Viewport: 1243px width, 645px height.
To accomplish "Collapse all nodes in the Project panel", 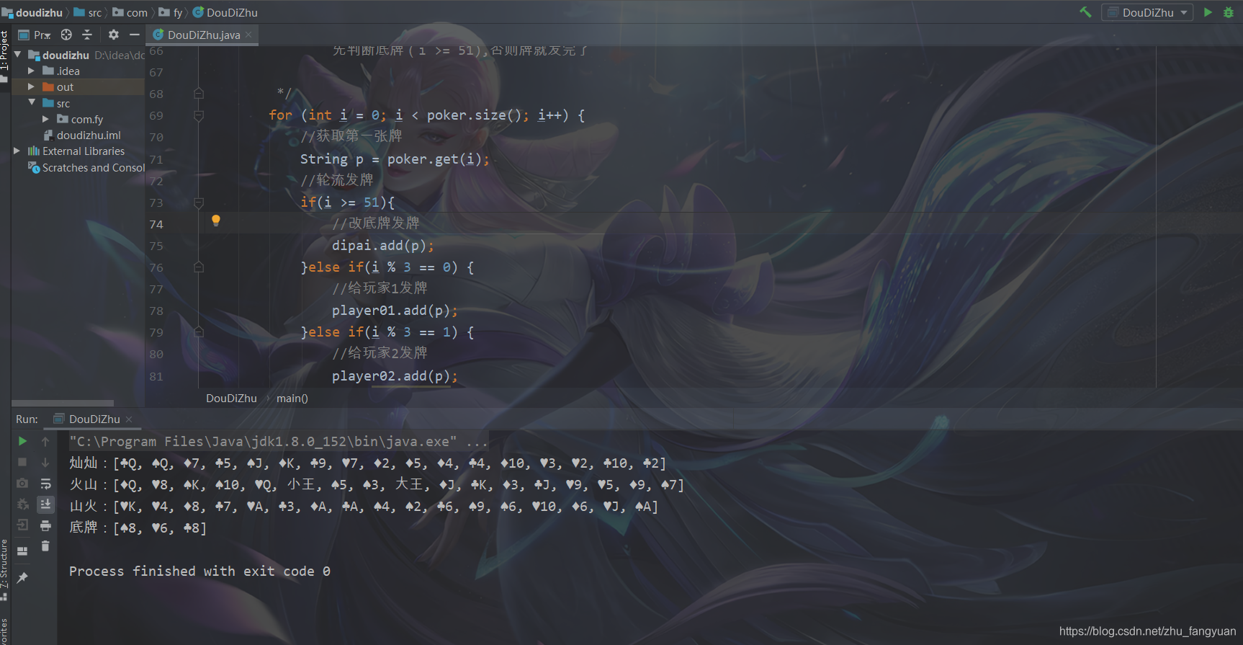I will point(87,35).
